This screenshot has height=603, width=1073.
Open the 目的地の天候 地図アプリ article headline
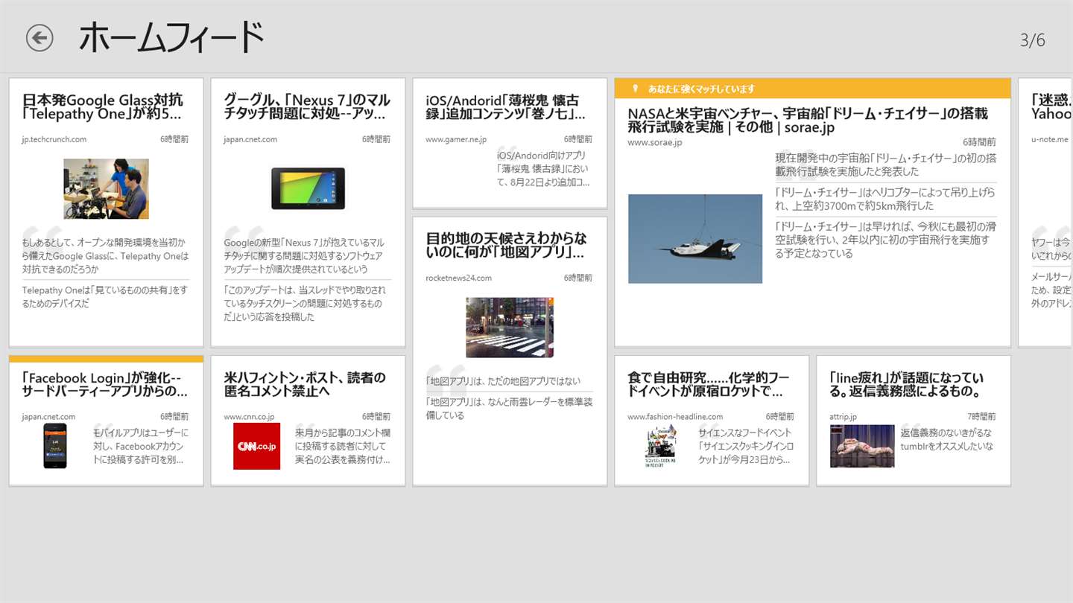tap(506, 245)
